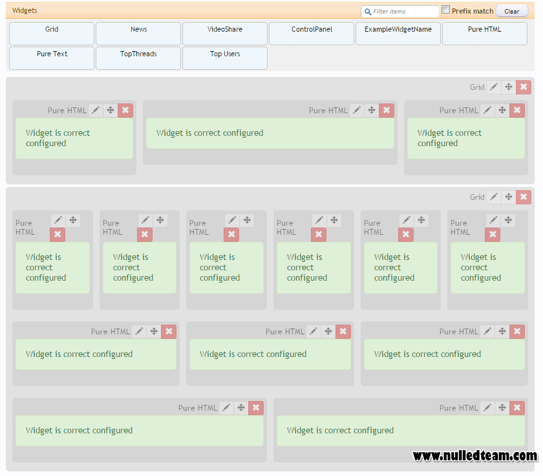The width and height of the screenshot is (543, 476).
Task: Remove the wide middle Pure HTML widget in upper Grid
Action: (387, 111)
